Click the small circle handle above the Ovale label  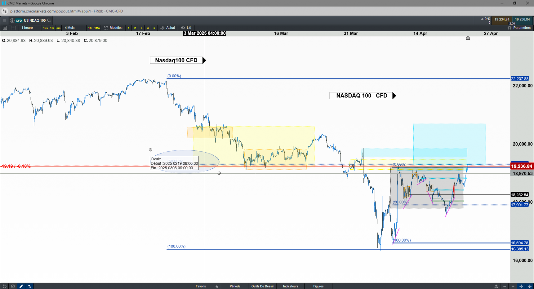coord(150,150)
